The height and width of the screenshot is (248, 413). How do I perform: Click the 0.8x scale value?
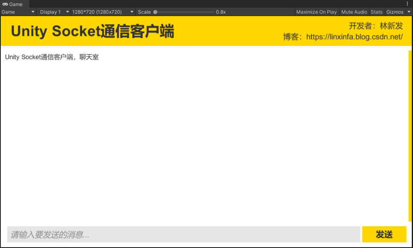221,12
